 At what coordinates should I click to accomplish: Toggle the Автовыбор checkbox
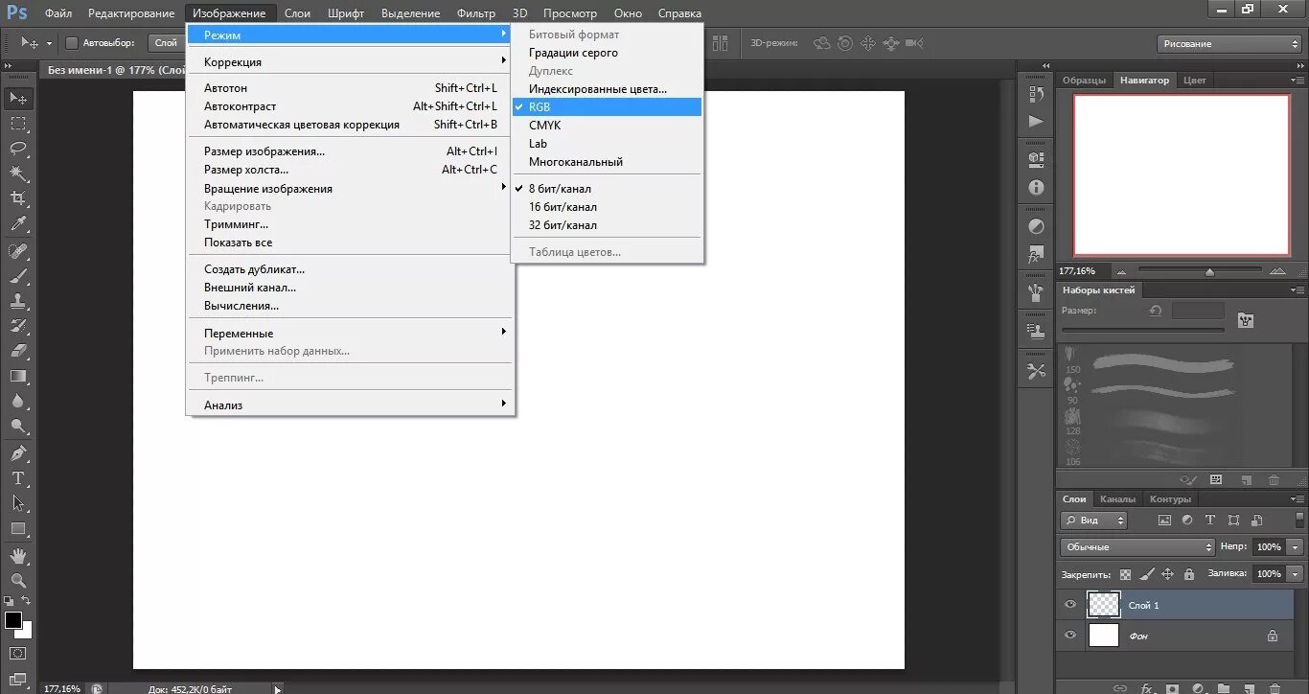coord(72,43)
